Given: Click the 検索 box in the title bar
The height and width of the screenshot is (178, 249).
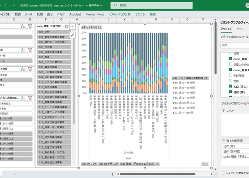Looking at the screenshot, I should tap(151, 5).
